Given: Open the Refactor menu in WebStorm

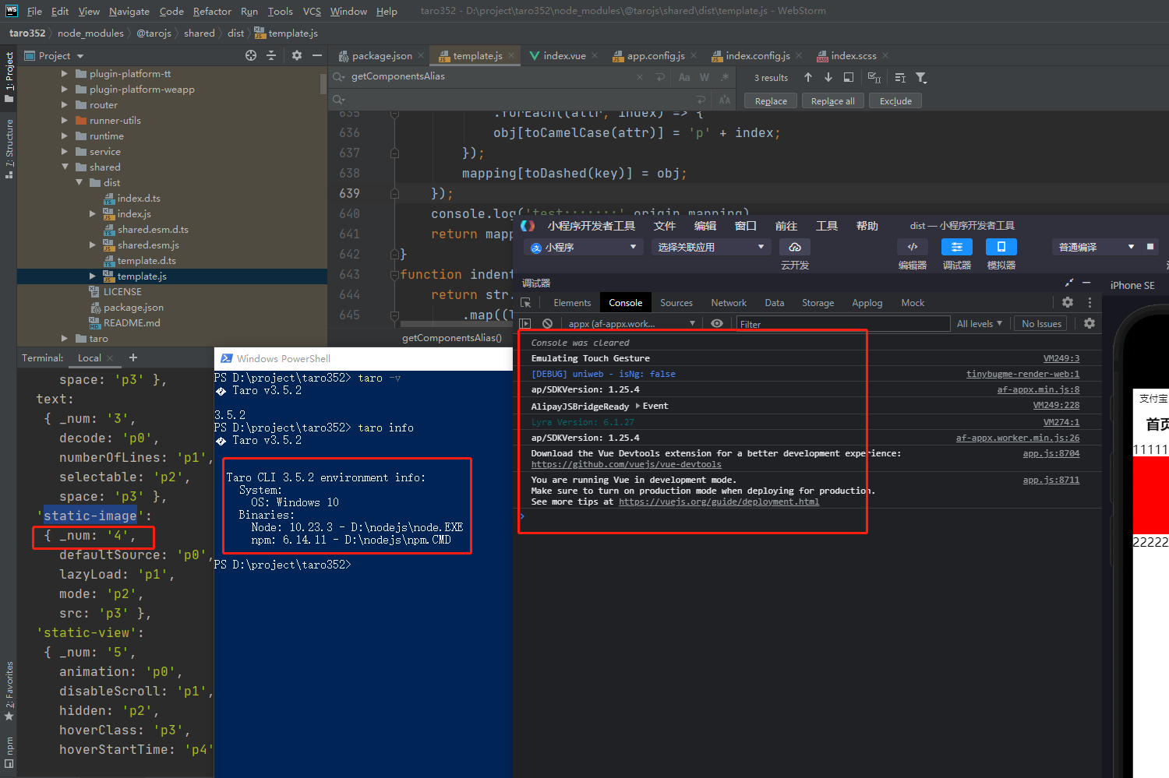Looking at the screenshot, I should coord(212,11).
